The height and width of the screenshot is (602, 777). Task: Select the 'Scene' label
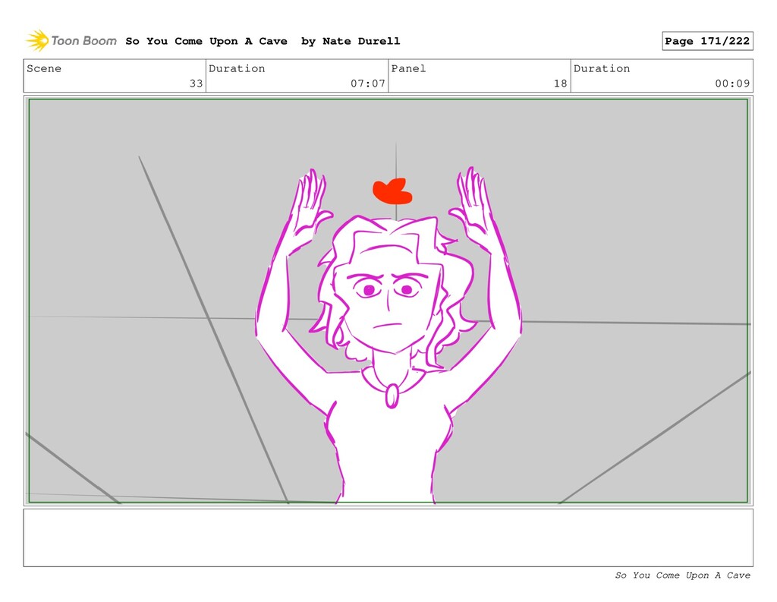[x=44, y=68]
